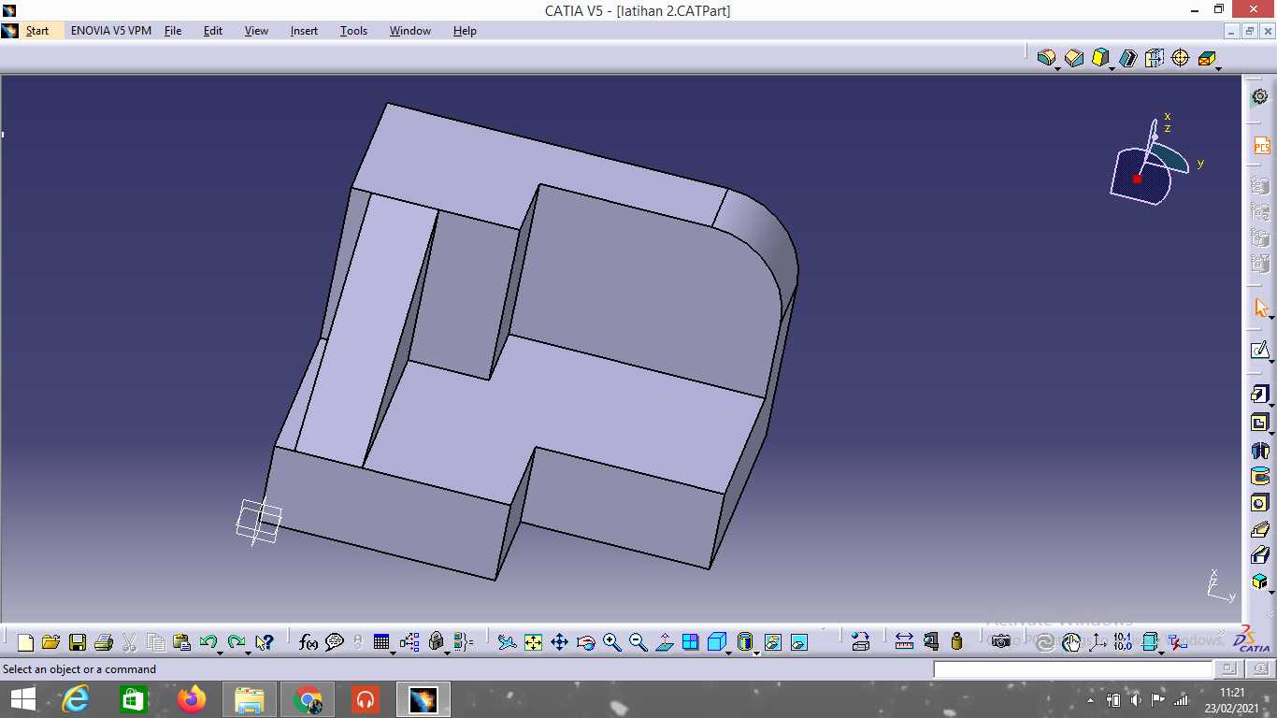The image size is (1277, 718).
Task: Select the Thread/Tap crosshair tool
Action: 1180,58
